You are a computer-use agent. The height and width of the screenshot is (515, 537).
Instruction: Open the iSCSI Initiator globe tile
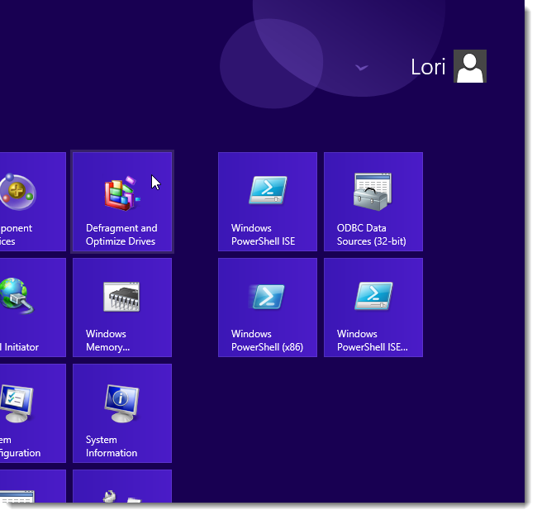(33, 308)
